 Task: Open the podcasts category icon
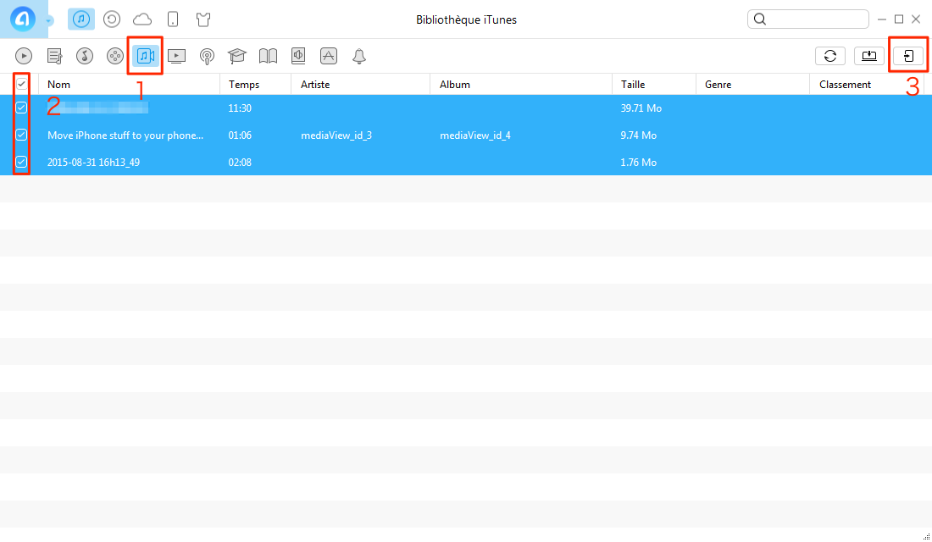pyautogui.click(x=207, y=57)
